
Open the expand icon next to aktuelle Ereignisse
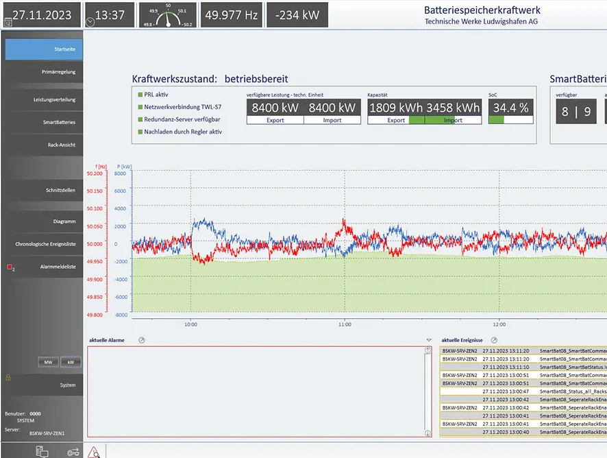tap(494, 340)
